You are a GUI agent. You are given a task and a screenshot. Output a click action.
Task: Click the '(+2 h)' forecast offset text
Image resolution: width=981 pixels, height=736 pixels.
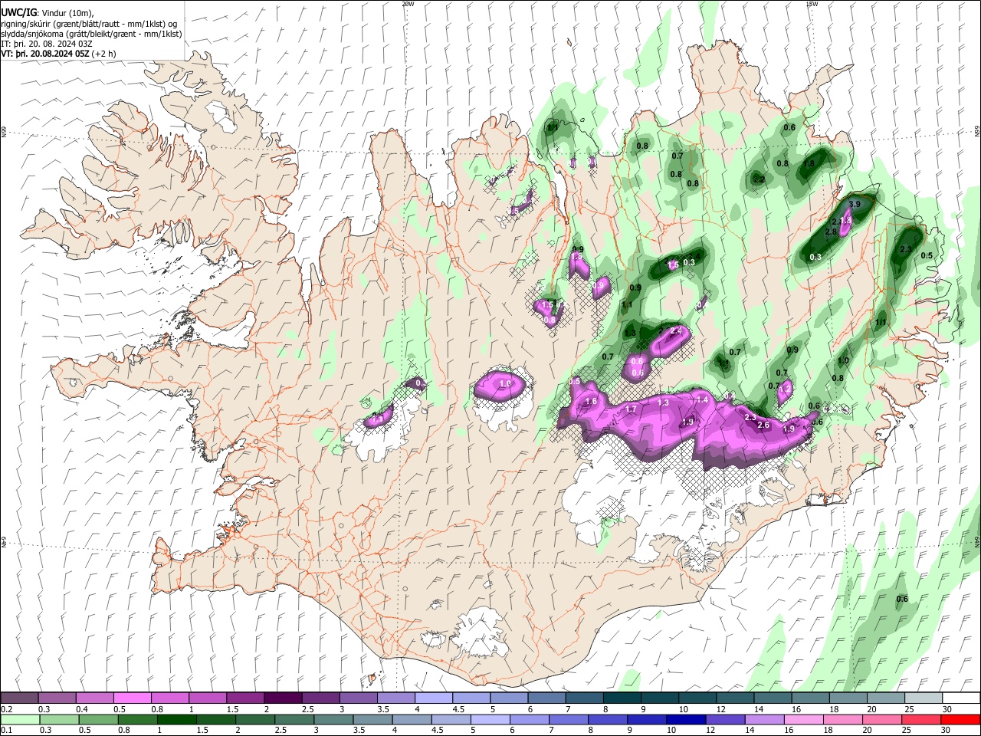[x=104, y=54]
